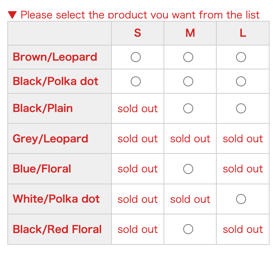Click the L column header
The image size is (280, 253).
point(243,33)
